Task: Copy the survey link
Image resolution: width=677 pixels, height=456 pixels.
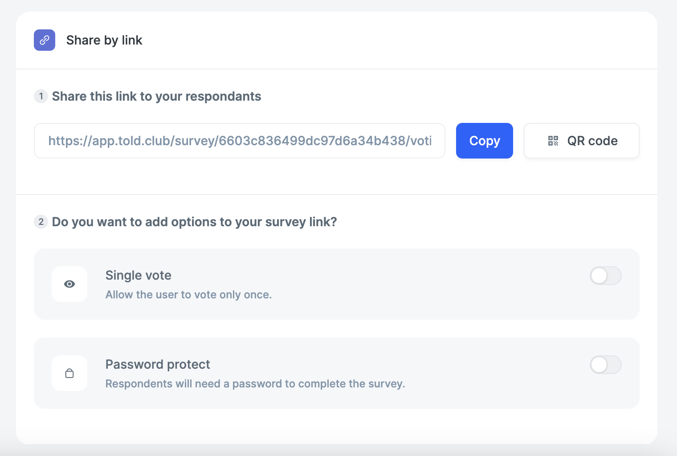Action: pos(485,141)
